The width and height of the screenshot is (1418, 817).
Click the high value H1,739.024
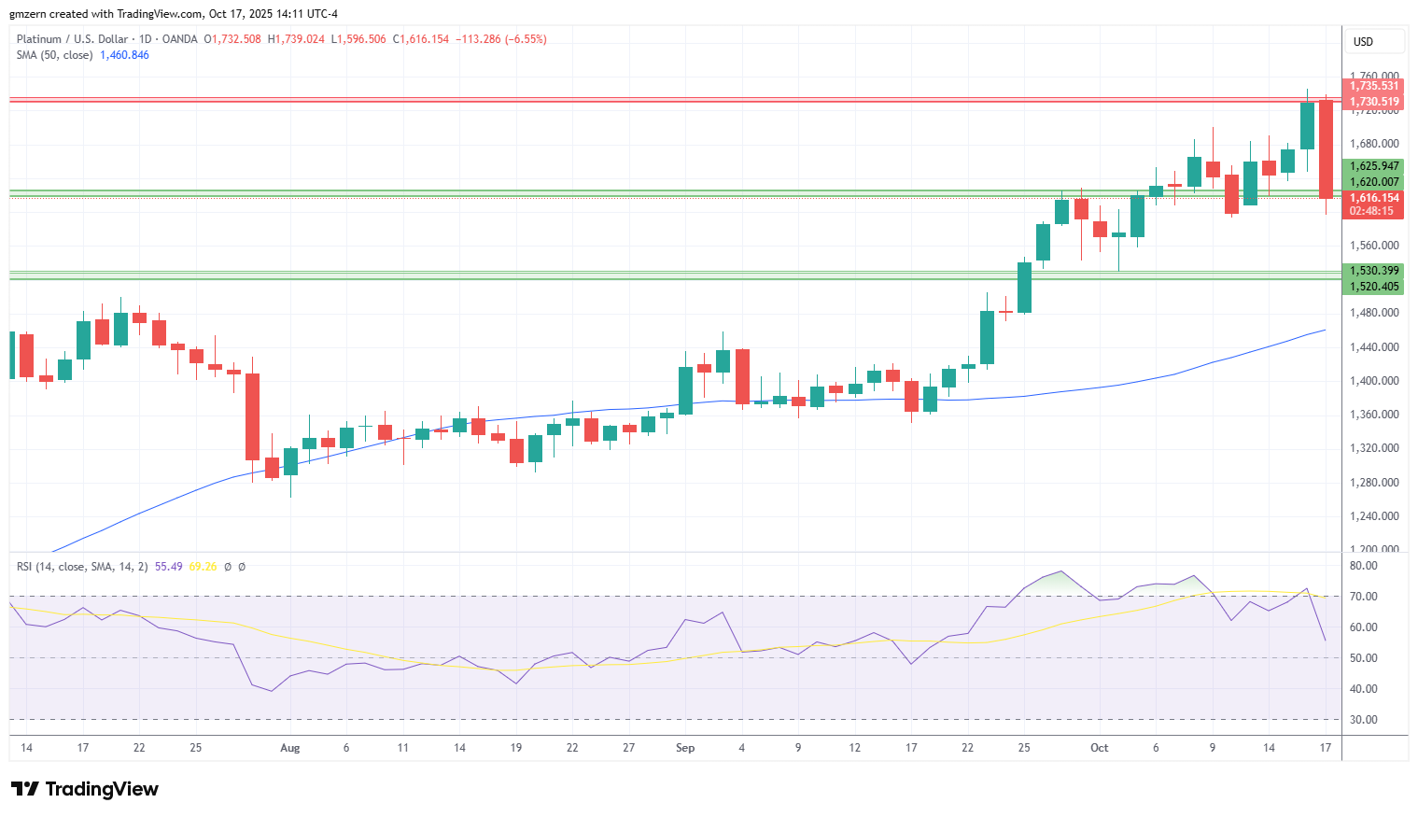point(296,39)
